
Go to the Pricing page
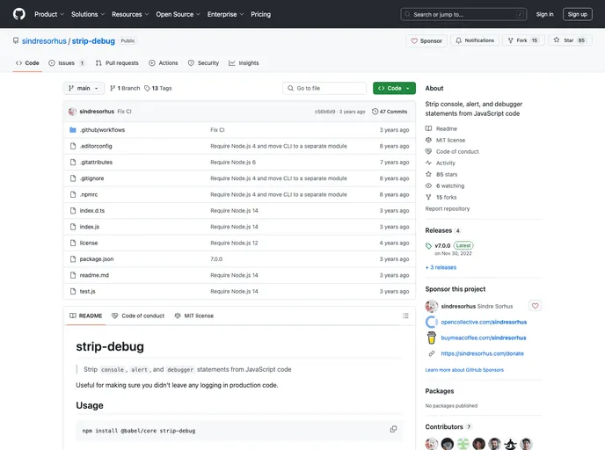pyautogui.click(x=261, y=14)
